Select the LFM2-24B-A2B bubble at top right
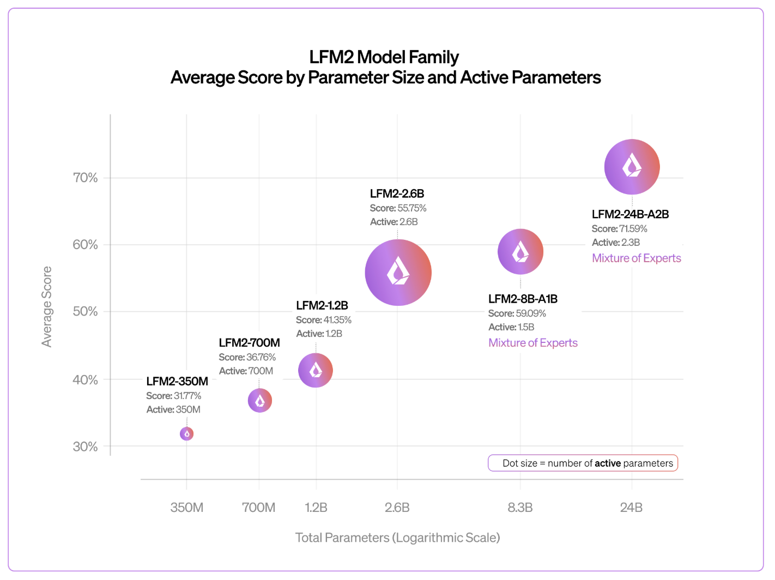Viewport: 775px width, 580px height. pyautogui.click(x=632, y=167)
